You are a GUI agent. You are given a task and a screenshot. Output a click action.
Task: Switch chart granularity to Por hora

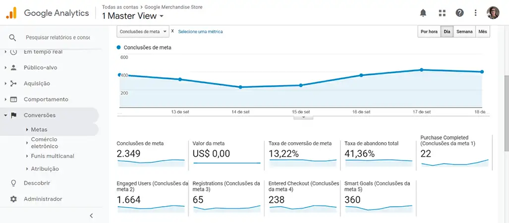tap(429, 32)
